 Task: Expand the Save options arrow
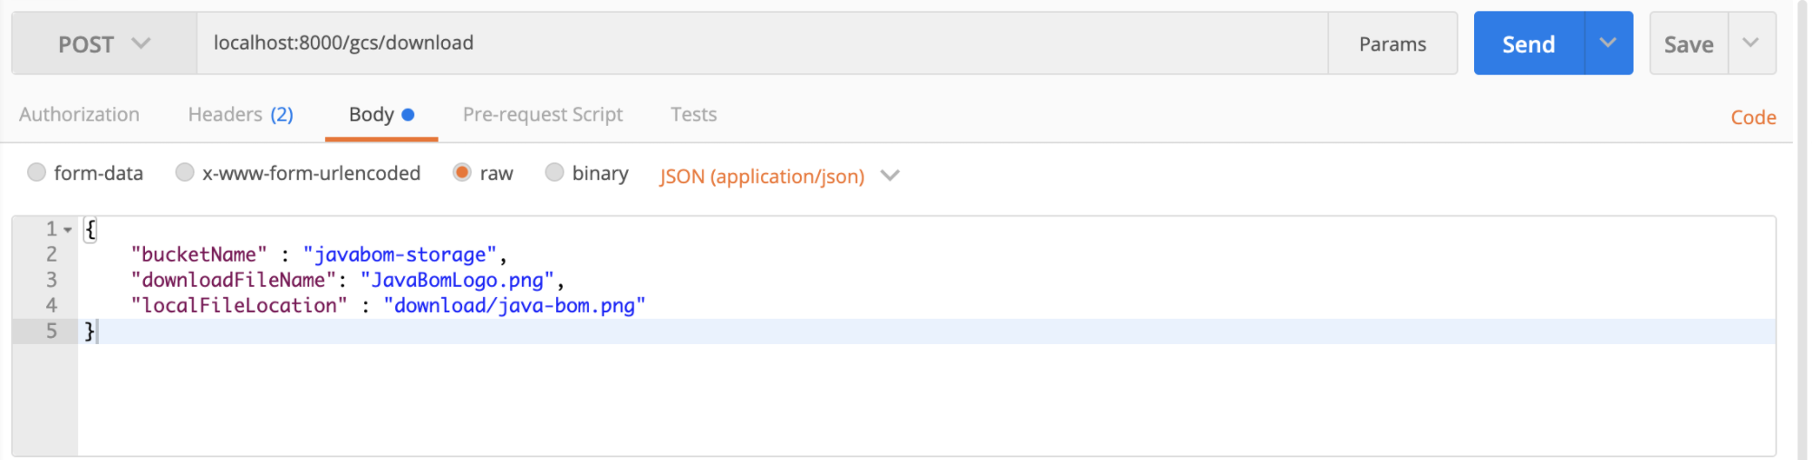pos(1751,43)
